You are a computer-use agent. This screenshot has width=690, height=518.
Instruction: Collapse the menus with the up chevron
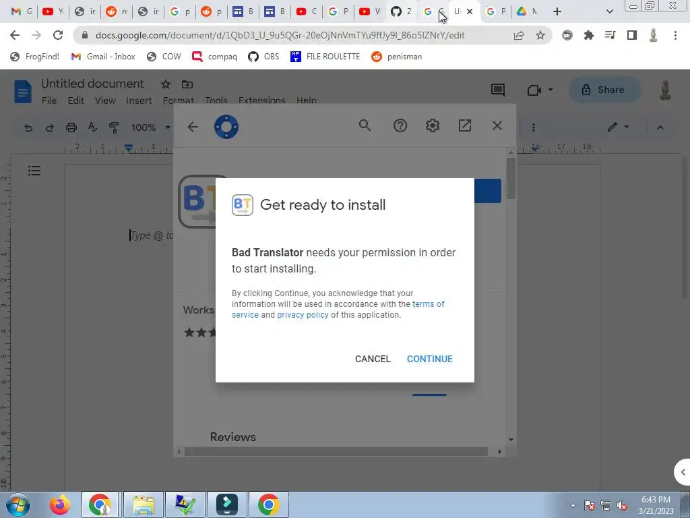coord(660,127)
